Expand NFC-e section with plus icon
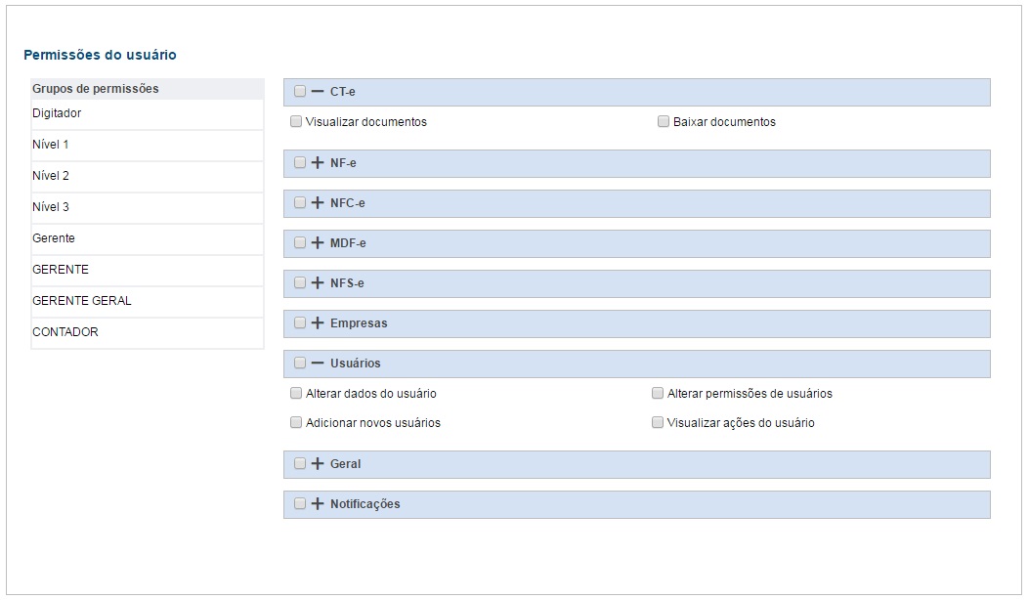This screenshot has height=600, width=1029. (x=318, y=203)
